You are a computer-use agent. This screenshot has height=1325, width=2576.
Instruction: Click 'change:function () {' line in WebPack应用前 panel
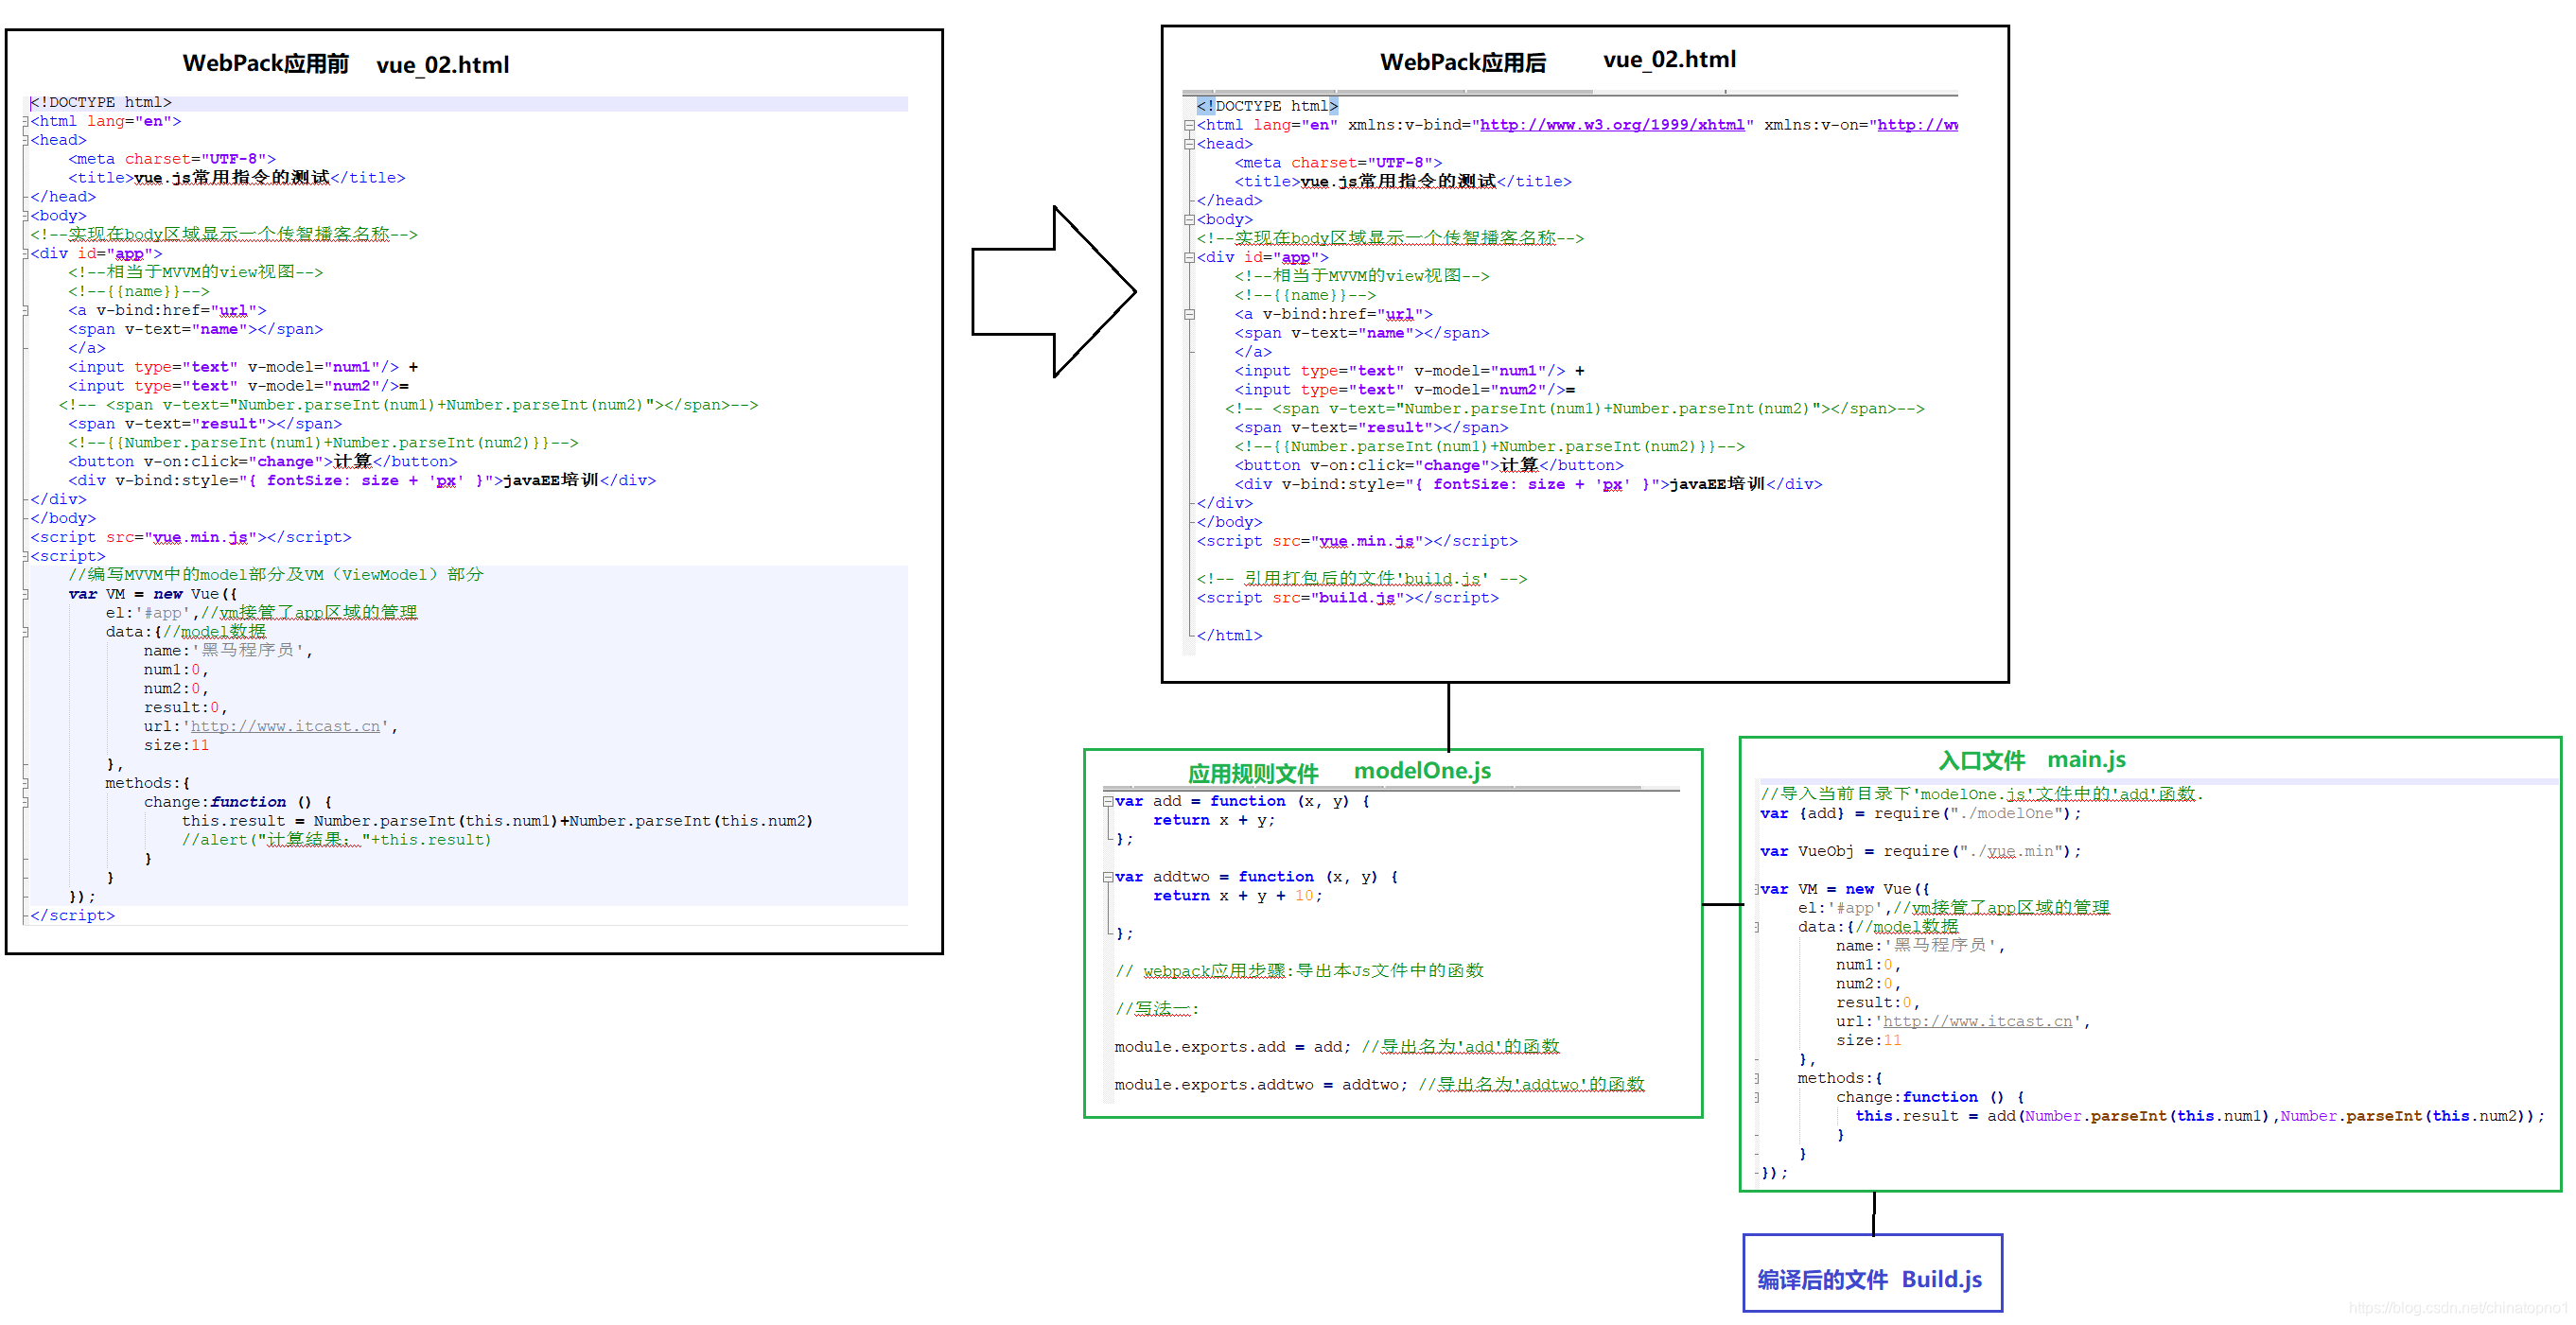tap(238, 803)
